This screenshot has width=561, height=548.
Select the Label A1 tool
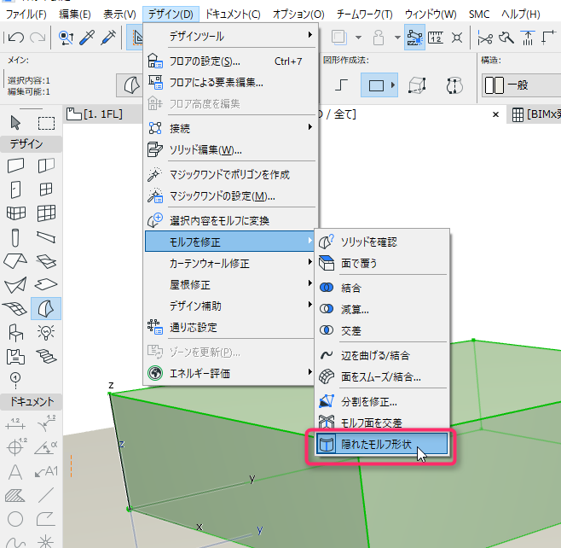point(46,472)
